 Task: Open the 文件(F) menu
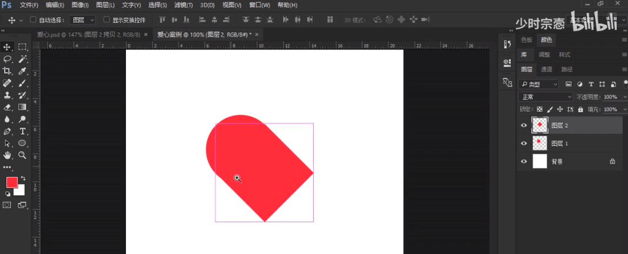click(x=29, y=5)
